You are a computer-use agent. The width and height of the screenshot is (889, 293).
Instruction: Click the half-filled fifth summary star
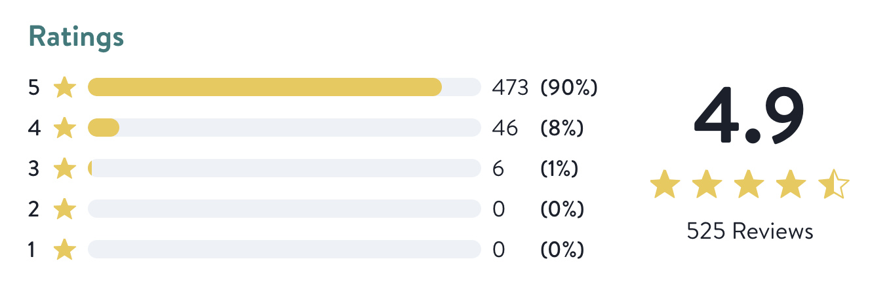[833, 185]
